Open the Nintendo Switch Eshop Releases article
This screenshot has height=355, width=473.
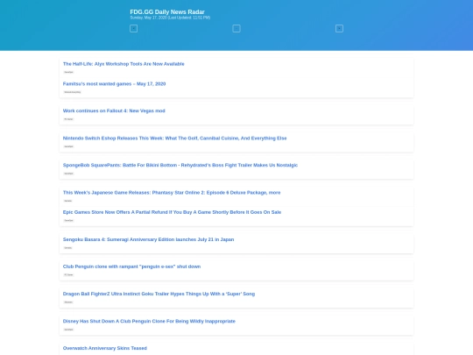pos(174,138)
